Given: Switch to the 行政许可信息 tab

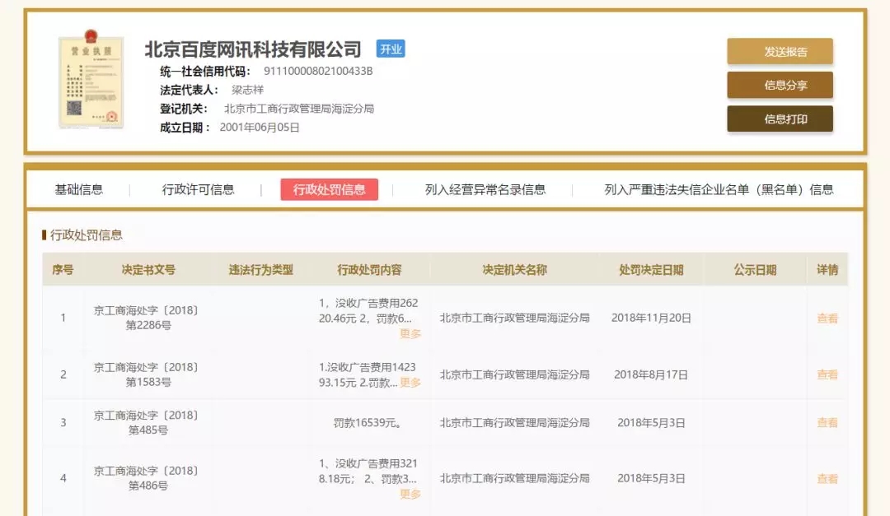Looking at the screenshot, I should [198, 189].
